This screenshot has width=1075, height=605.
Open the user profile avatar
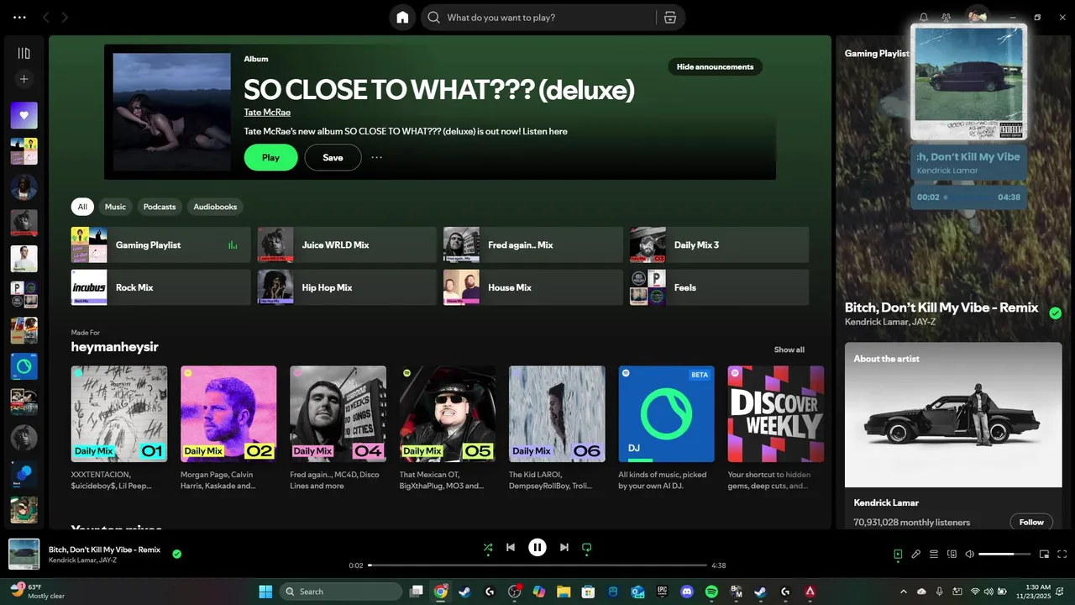coord(977,17)
